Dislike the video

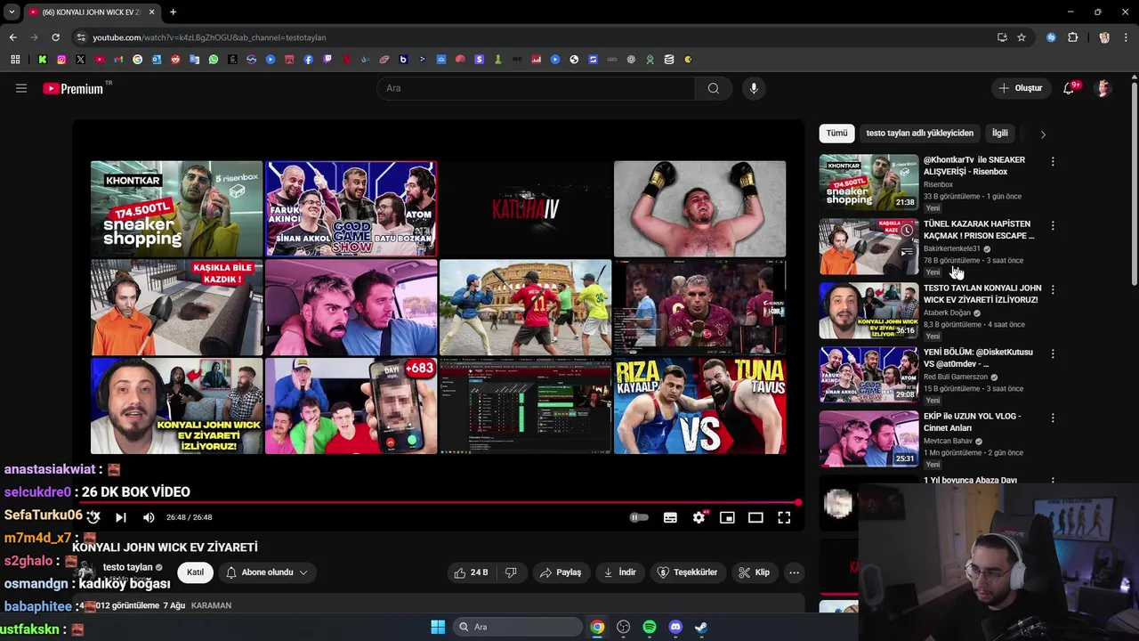pyautogui.click(x=511, y=572)
